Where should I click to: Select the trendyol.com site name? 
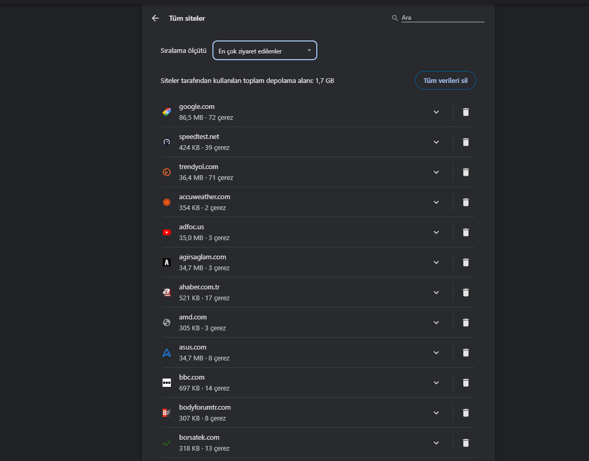click(198, 167)
